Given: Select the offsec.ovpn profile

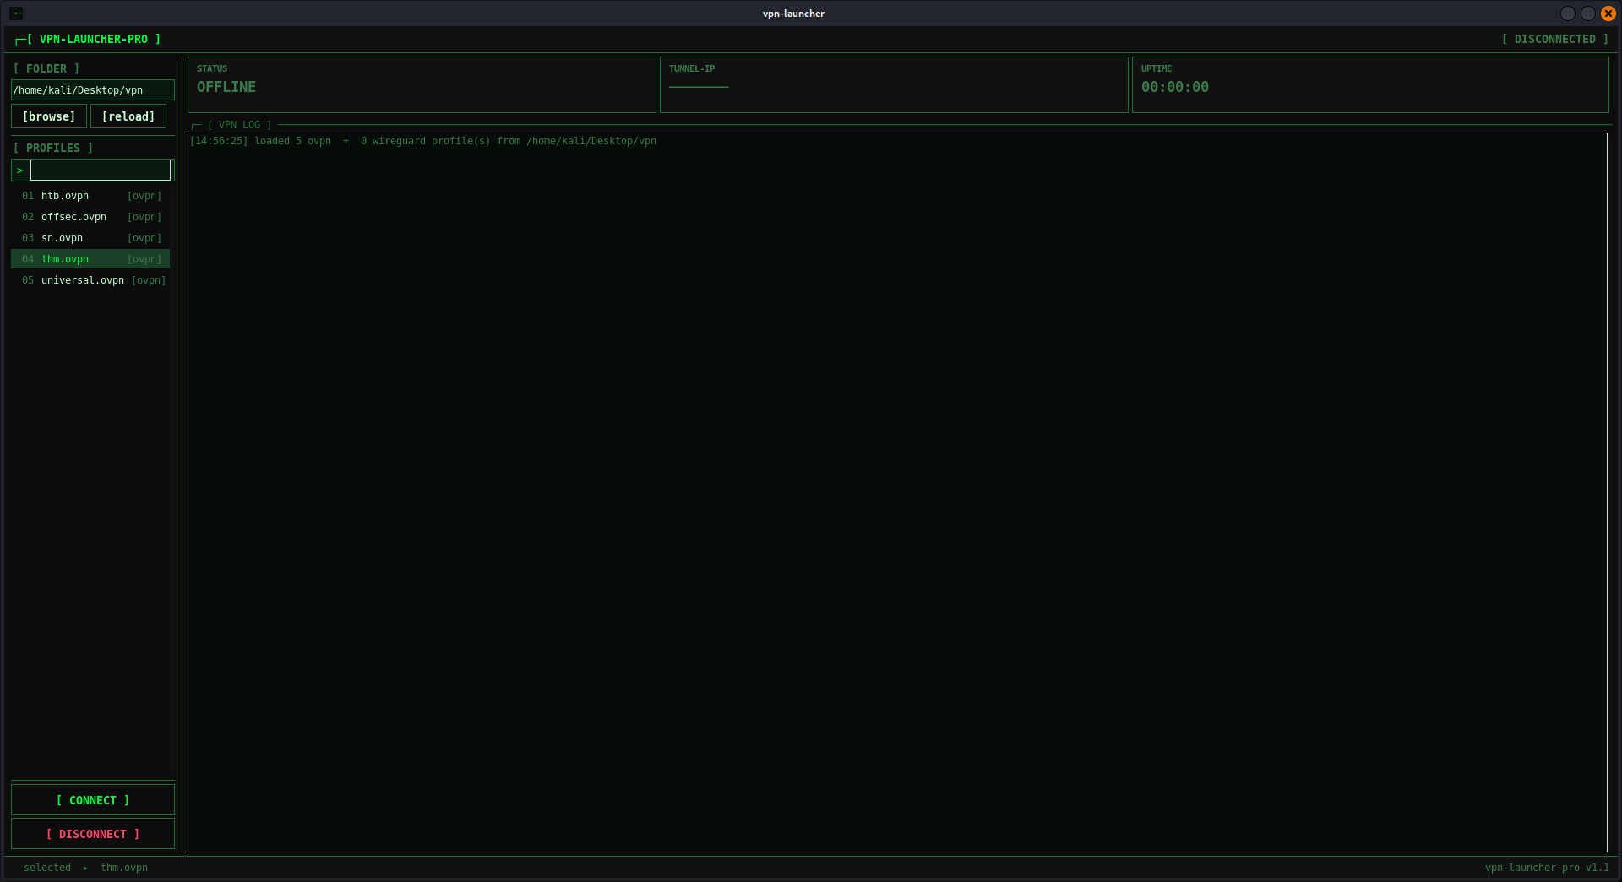Looking at the screenshot, I should coord(90,217).
